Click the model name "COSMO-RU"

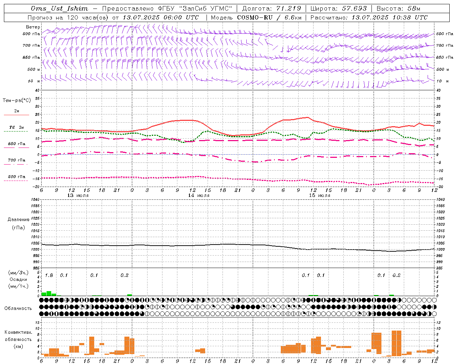point(255,17)
